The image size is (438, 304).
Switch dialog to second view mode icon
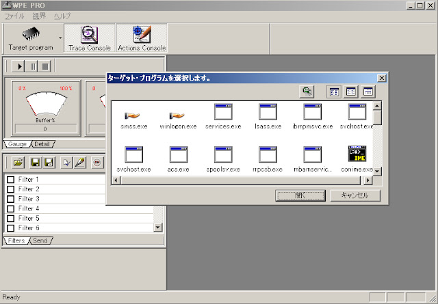coord(351,92)
